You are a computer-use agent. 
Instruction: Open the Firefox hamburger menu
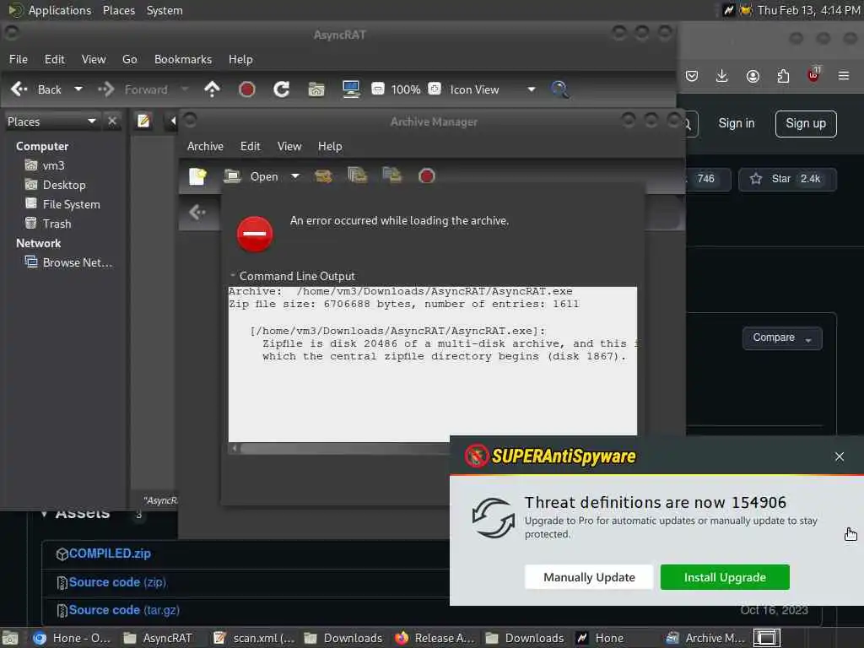coord(844,76)
